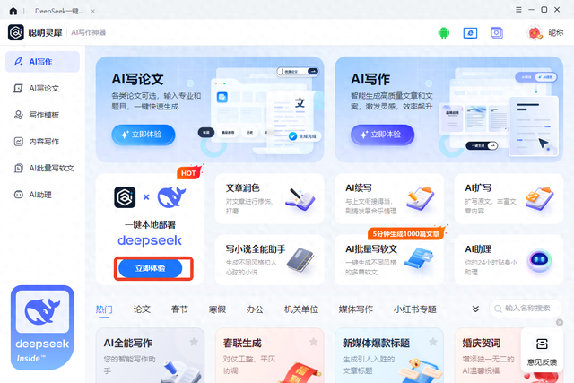Click the monitor browser icon in the header
The width and height of the screenshot is (574, 383).
click(x=470, y=33)
